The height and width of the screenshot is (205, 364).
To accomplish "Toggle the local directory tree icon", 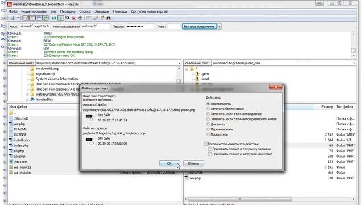I will 32,18.
